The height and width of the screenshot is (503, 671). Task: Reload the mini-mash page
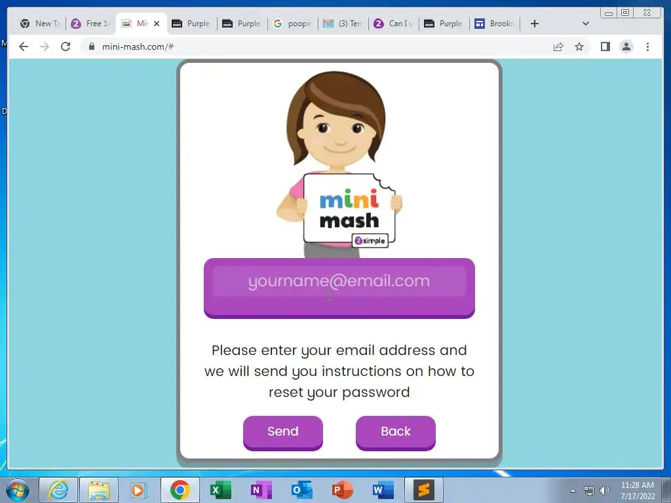point(66,47)
